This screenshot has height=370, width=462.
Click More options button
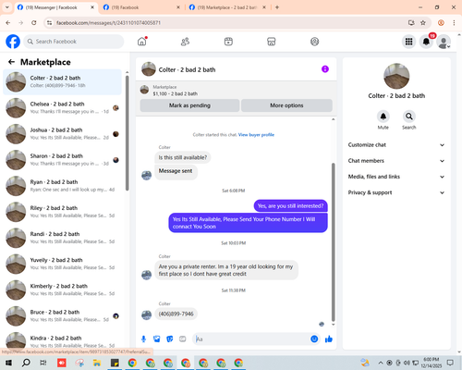click(286, 105)
